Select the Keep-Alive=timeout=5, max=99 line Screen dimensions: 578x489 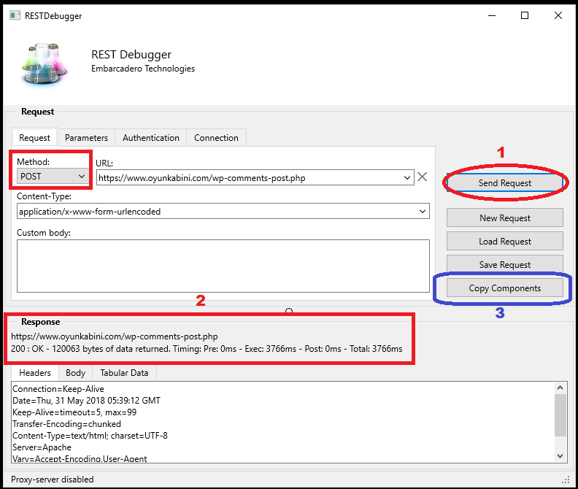click(74, 412)
